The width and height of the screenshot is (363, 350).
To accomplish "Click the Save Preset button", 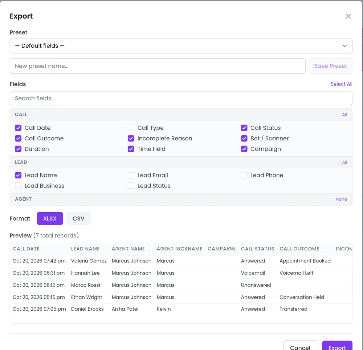I will point(330,66).
